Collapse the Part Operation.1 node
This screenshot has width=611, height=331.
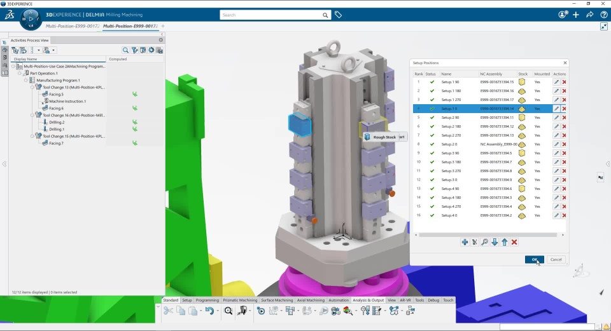coord(20,73)
